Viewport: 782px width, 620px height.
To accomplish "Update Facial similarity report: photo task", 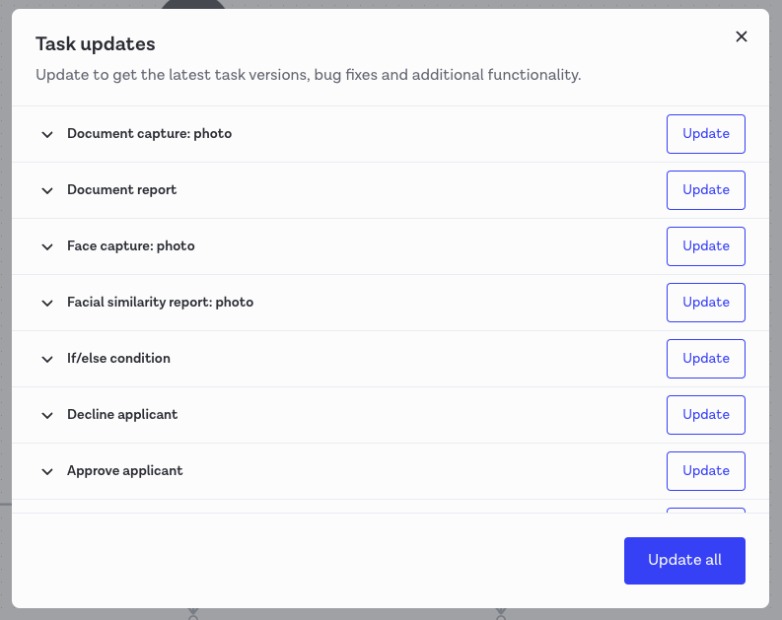I will click(705, 303).
